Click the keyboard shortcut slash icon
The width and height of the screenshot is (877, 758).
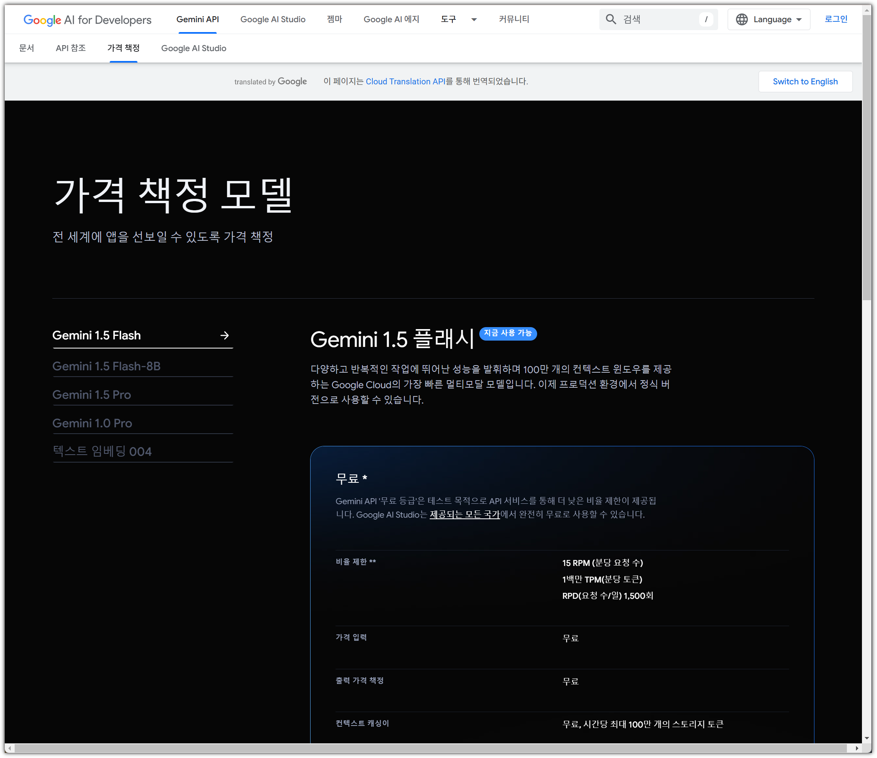(705, 19)
